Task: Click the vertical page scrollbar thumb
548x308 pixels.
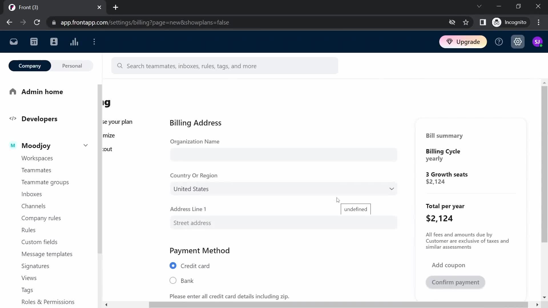Action: [x=544, y=164]
